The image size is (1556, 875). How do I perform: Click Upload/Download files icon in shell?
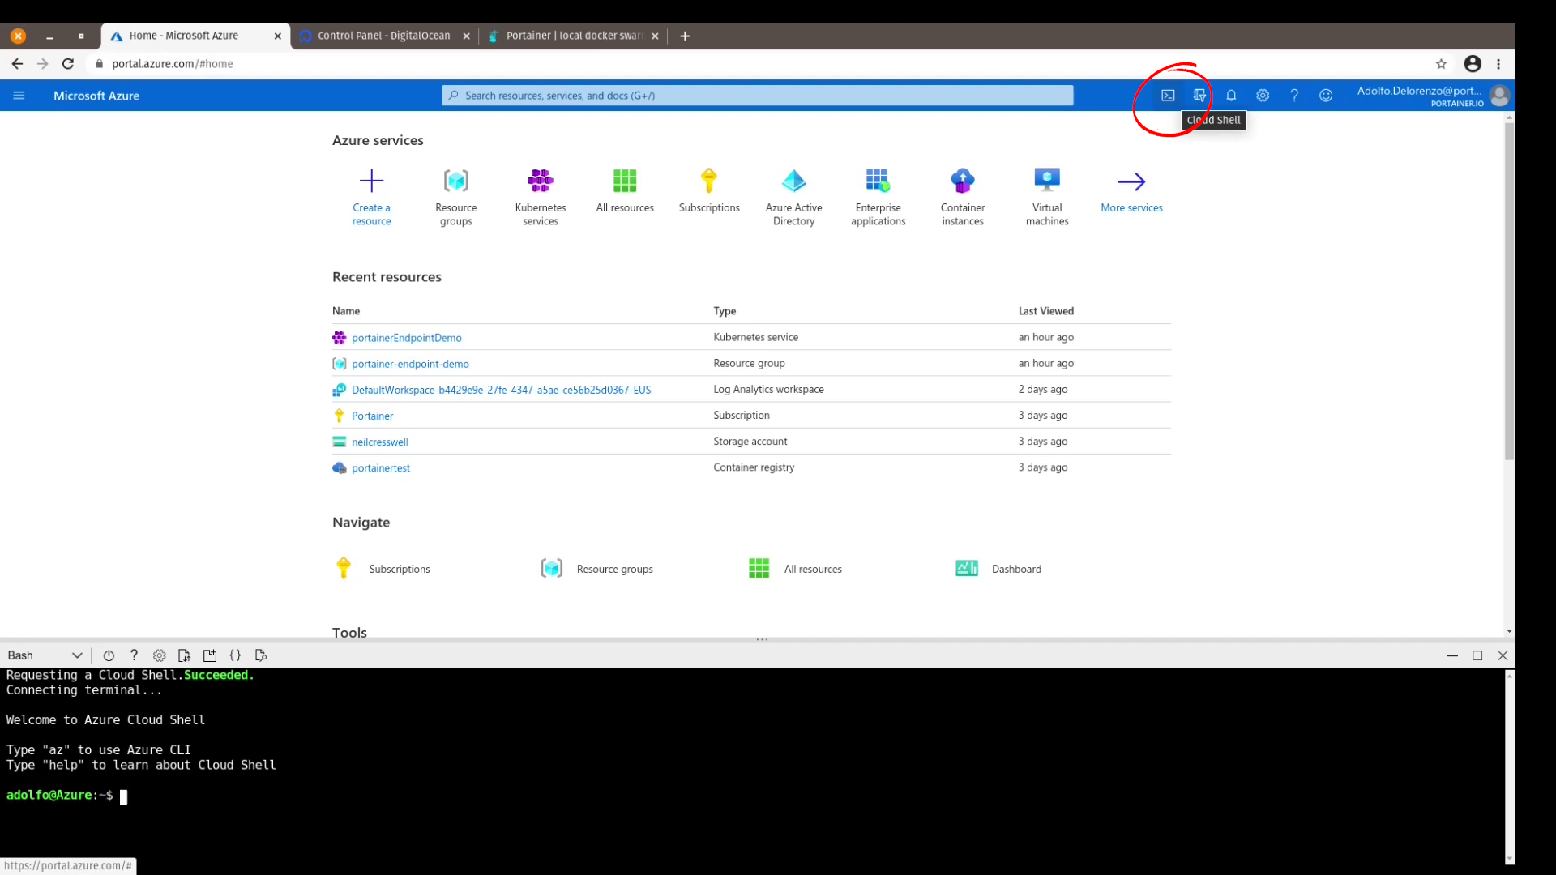click(184, 655)
